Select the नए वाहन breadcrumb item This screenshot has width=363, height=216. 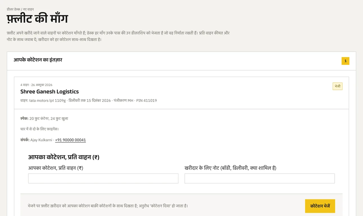pyautogui.click(x=28, y=9)
